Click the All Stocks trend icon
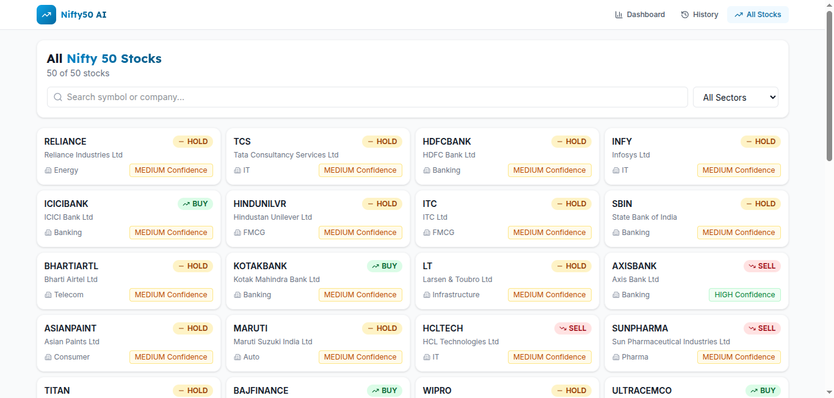This screenshot has height=398, width=834. tap(739, 15)
